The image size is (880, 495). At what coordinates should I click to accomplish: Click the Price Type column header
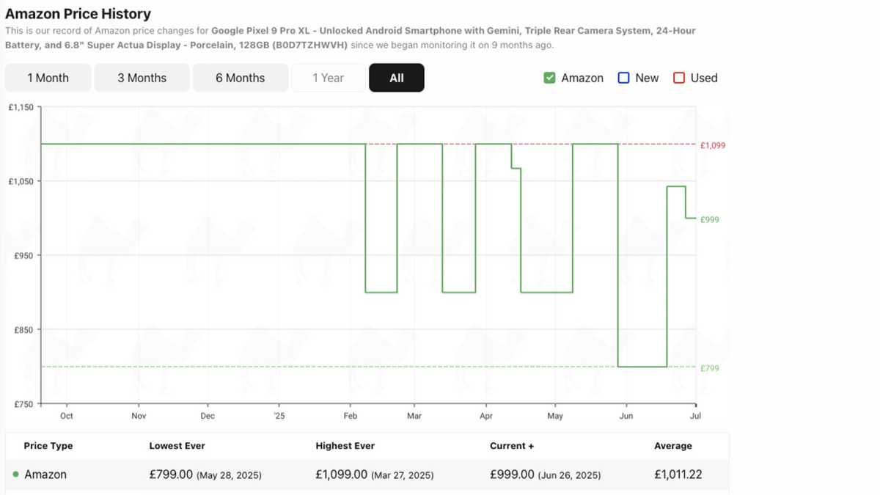(x=48, y=446)
